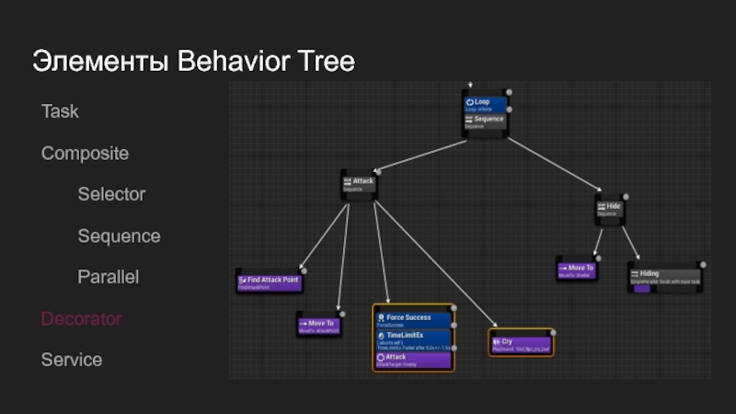
Task: Select the purple Attack task under TimeLimitEx
Action: [x=413, y=360]
